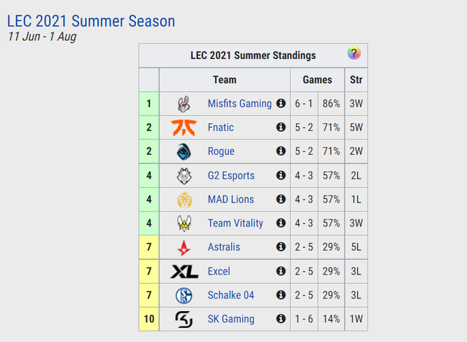This screenshot has width=467, height=342.
Task: Show info icon for SK Gaming
Action: (x=281, y=318)
